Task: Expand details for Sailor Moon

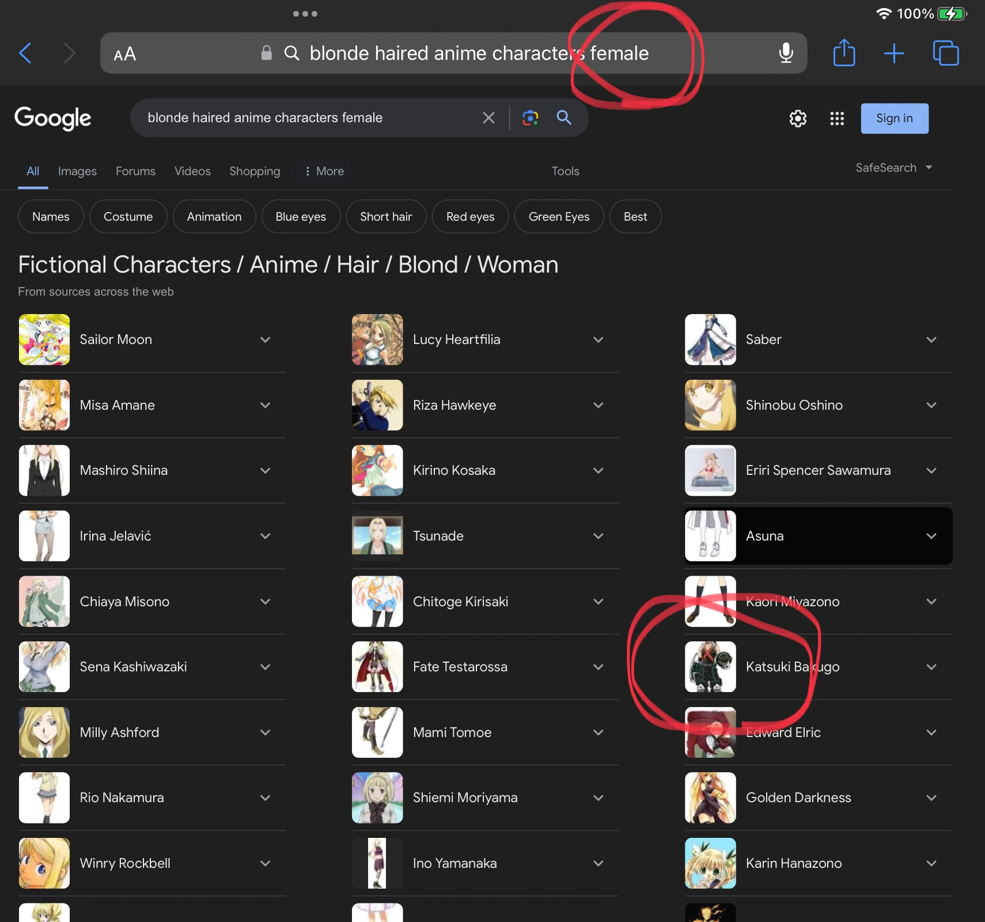Action: pos(266,339)
